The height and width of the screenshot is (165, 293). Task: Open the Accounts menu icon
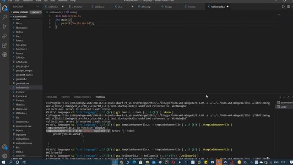pos(5,147)
